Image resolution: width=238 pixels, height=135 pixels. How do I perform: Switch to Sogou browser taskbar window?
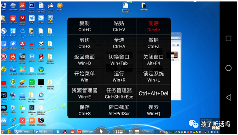[23, 132]
